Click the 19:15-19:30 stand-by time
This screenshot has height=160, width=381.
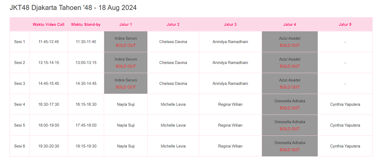click(86, 146)
